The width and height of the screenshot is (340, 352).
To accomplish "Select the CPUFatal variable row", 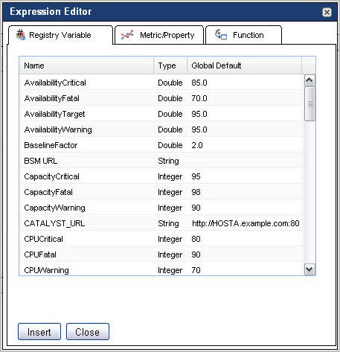I will pyautogui.click(x=161, y=255).
